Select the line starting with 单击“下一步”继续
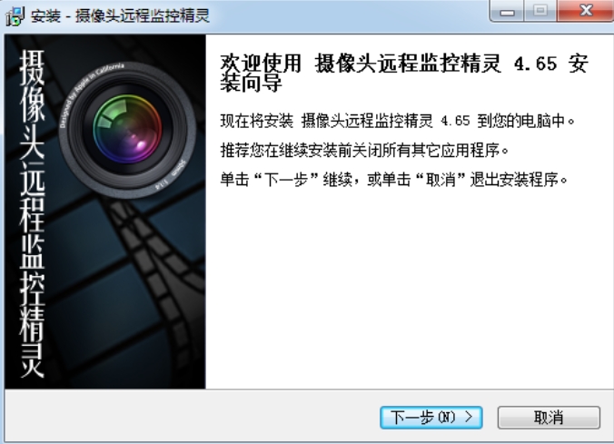This screenshot has width=614, height=444. pyautogui.click(x=393, y=180)
